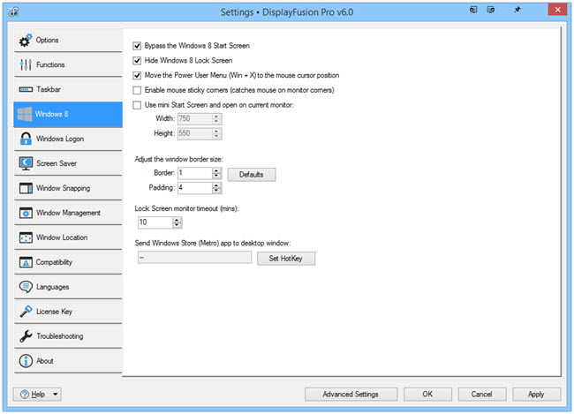Enable Use mini Start Screen checkbox
The image size is (574, 414).
137,105
